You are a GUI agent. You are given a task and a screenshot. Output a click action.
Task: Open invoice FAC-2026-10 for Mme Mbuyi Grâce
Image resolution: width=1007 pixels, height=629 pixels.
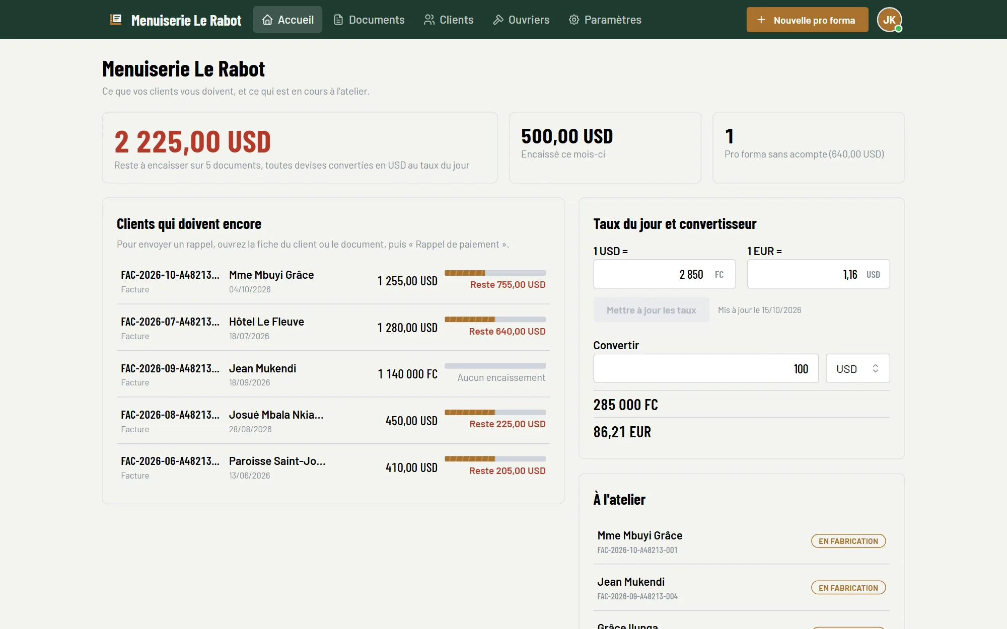[x=333, y=281]
